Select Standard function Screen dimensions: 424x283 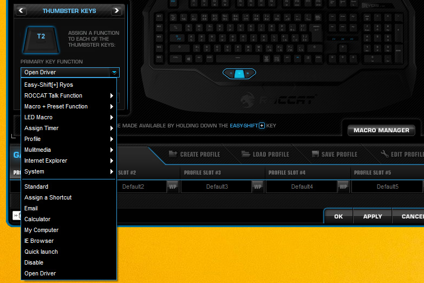pos(69,186)
